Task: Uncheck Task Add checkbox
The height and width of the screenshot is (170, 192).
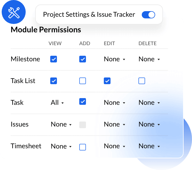Action: click(x=83, y=101)
